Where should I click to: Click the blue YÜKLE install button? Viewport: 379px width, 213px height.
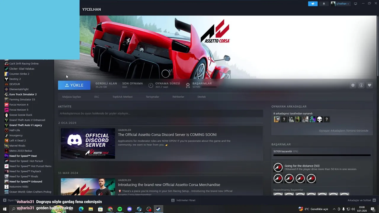tap(74, 85)
